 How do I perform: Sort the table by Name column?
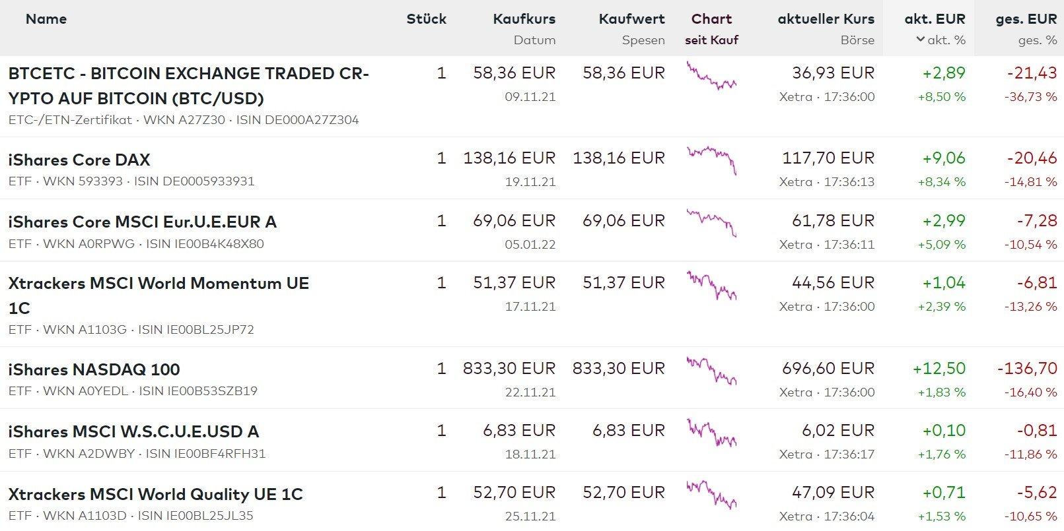(x=46, y=19)
